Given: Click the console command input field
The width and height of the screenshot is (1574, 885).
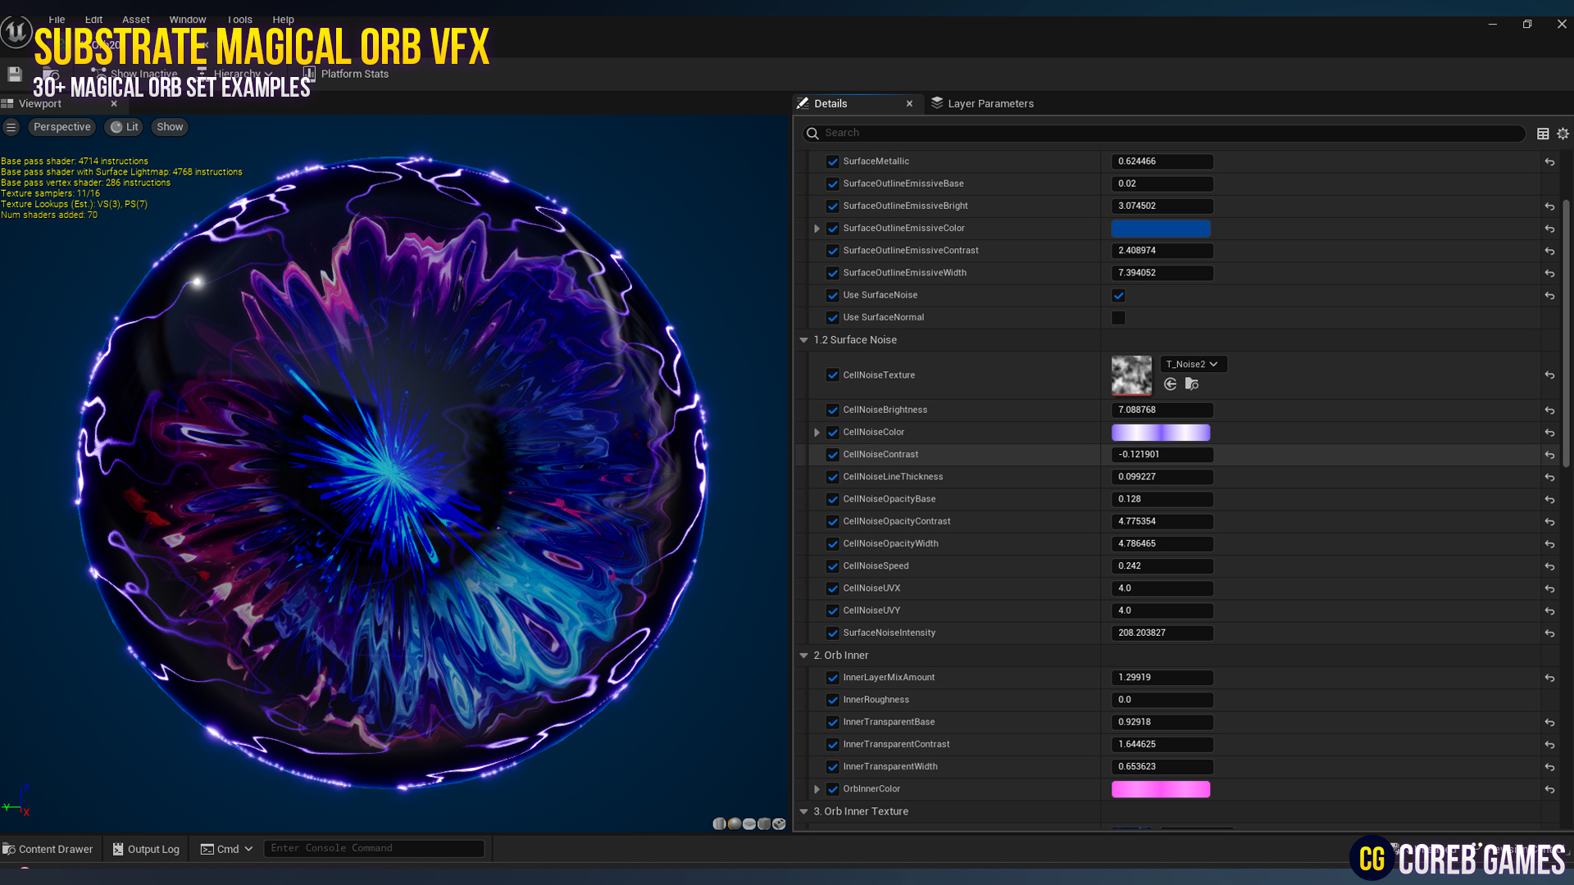Looking at the screenshot, I should coord(374,848).
